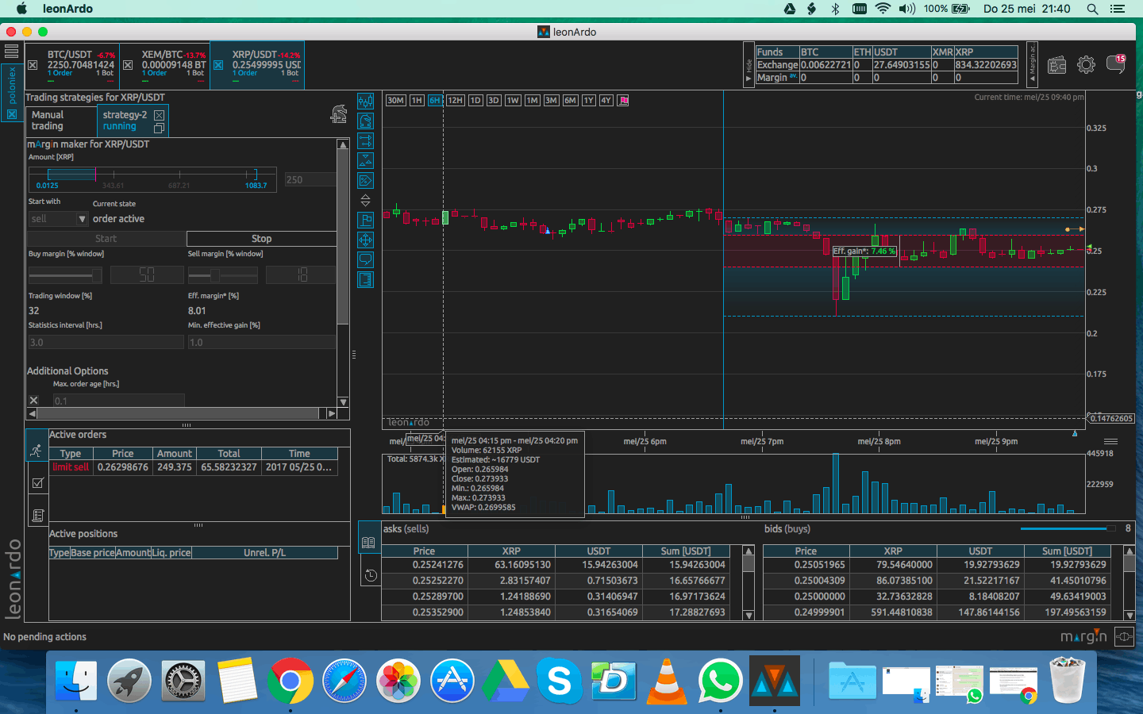Open Spotlight search in macOS menu bar

point(1092,9)
